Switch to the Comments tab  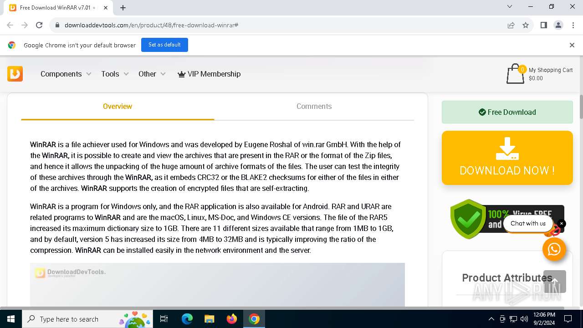(x=314, y=106)
